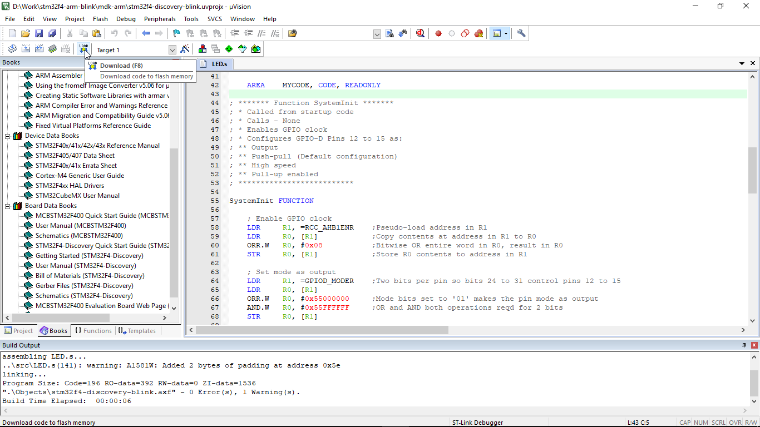Open Configuration wrench icon

point(521,33)
